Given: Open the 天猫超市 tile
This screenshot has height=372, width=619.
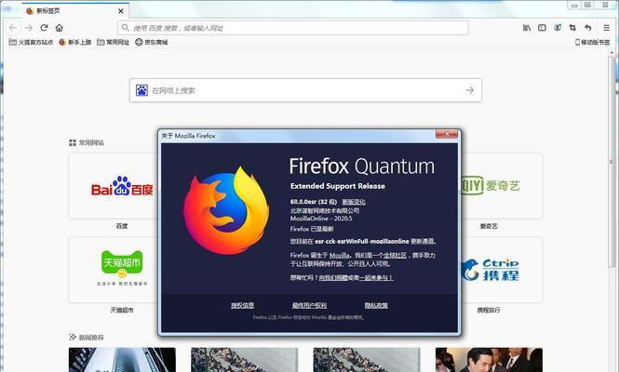Looking at the screenshot, I should click(114, 270).
